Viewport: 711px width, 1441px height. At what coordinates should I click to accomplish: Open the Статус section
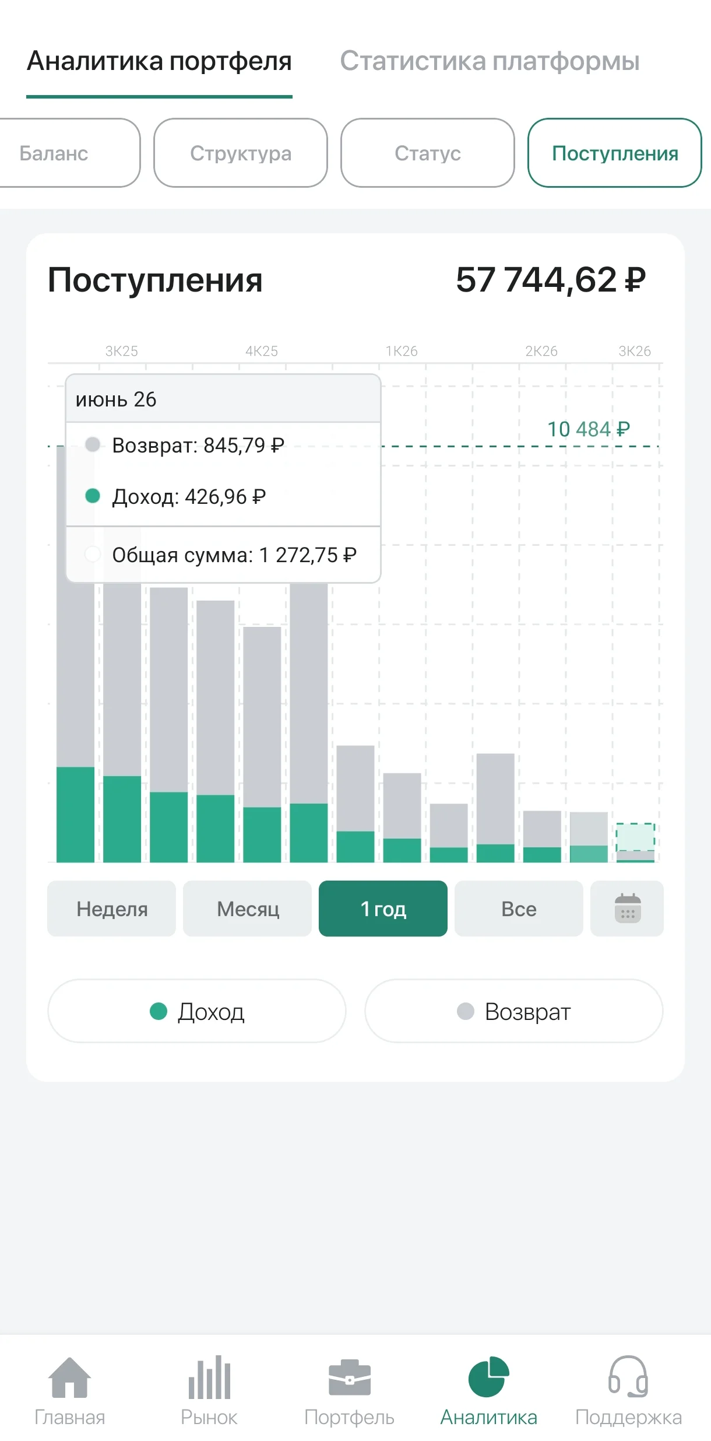428,153
